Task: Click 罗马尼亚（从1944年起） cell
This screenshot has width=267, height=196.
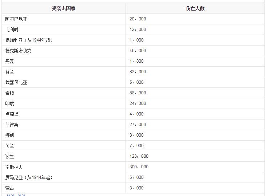Action: 64,177
